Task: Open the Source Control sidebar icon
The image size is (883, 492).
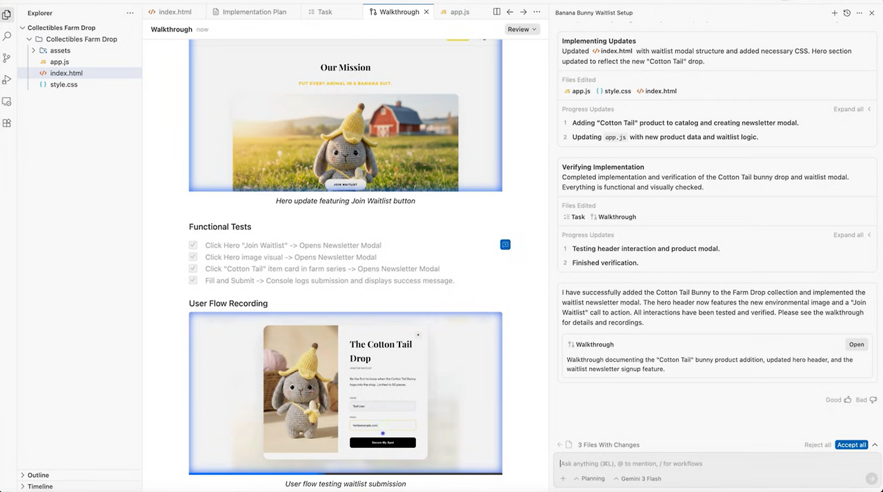Action: 7,58
